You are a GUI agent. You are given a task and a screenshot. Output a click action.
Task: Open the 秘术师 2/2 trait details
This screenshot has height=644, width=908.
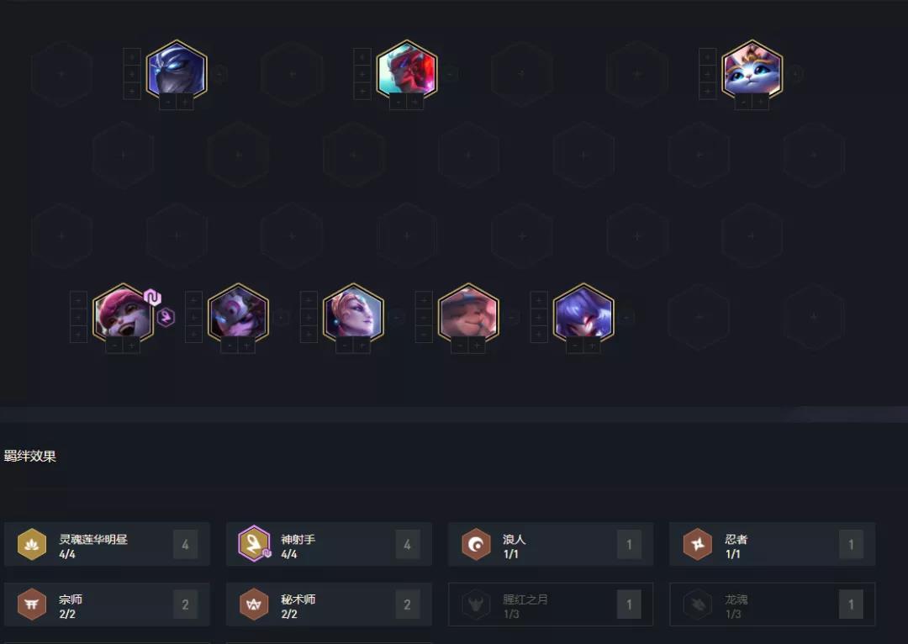click(329, 604)
